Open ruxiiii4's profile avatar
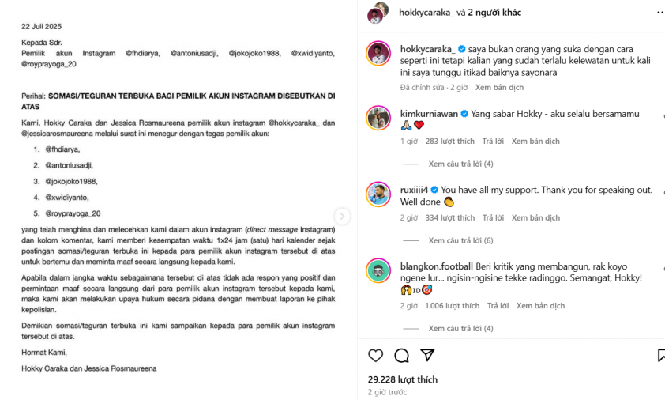This screenshot has height=400, width=665. tap(378, 194)
